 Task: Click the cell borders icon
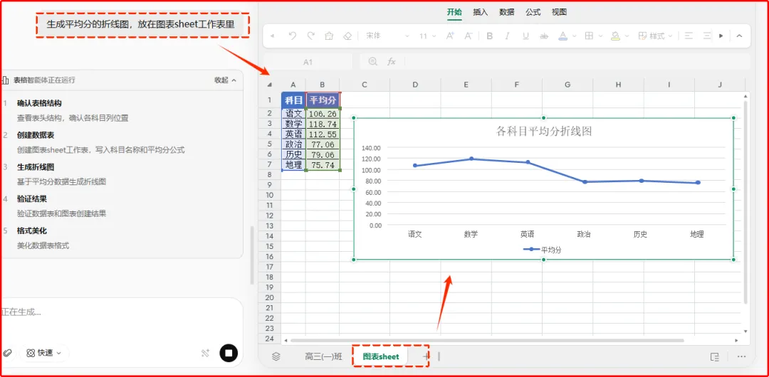(590, 36)
